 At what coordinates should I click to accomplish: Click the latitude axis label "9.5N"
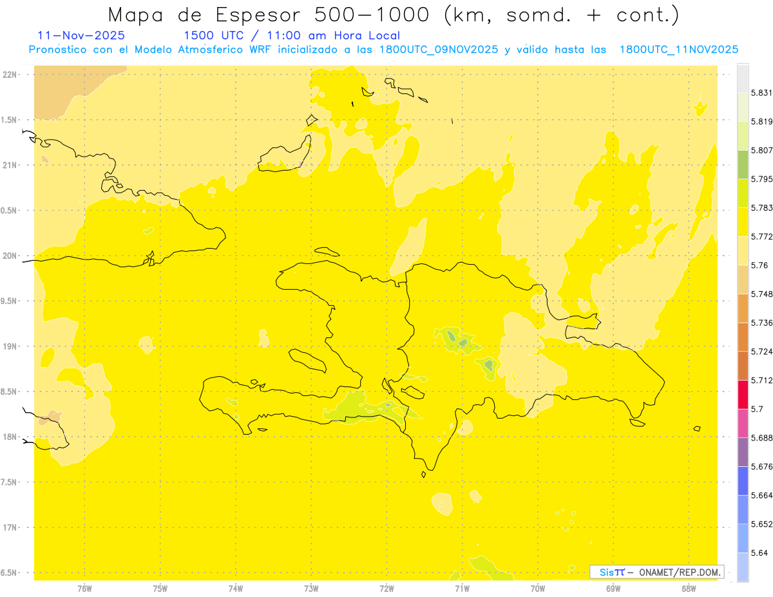coord(10,301)
